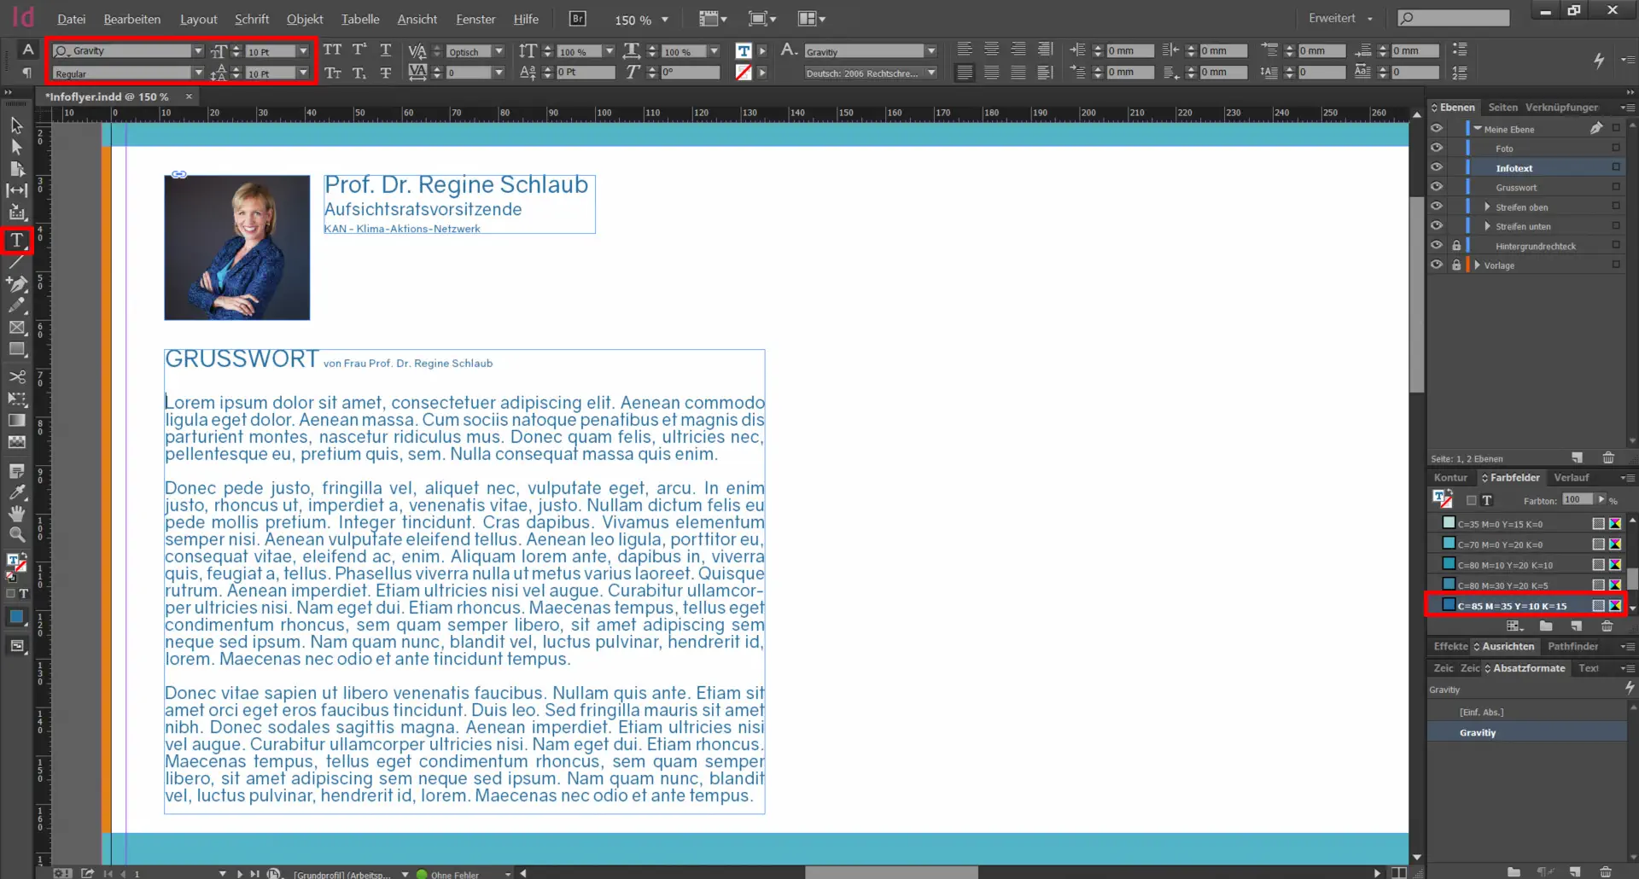Select the Rectangle Frame tool
This screenshot has width=1639, height=879.
pyautogui.click(x=16, y=328)
